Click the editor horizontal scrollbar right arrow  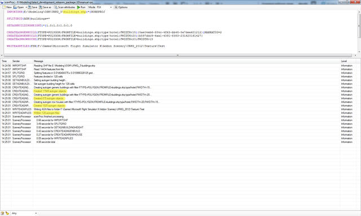click(x=355, y=55)
